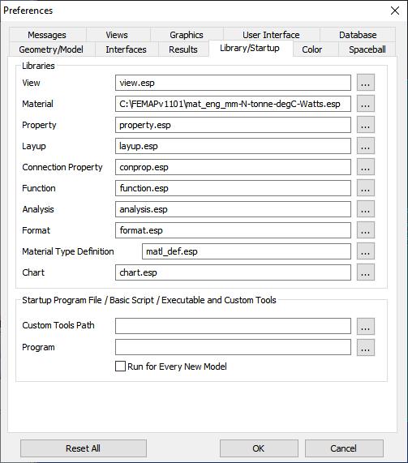Browse for the Chart library file
Screen dimensions: 408x463
click(x=366, y=272)
